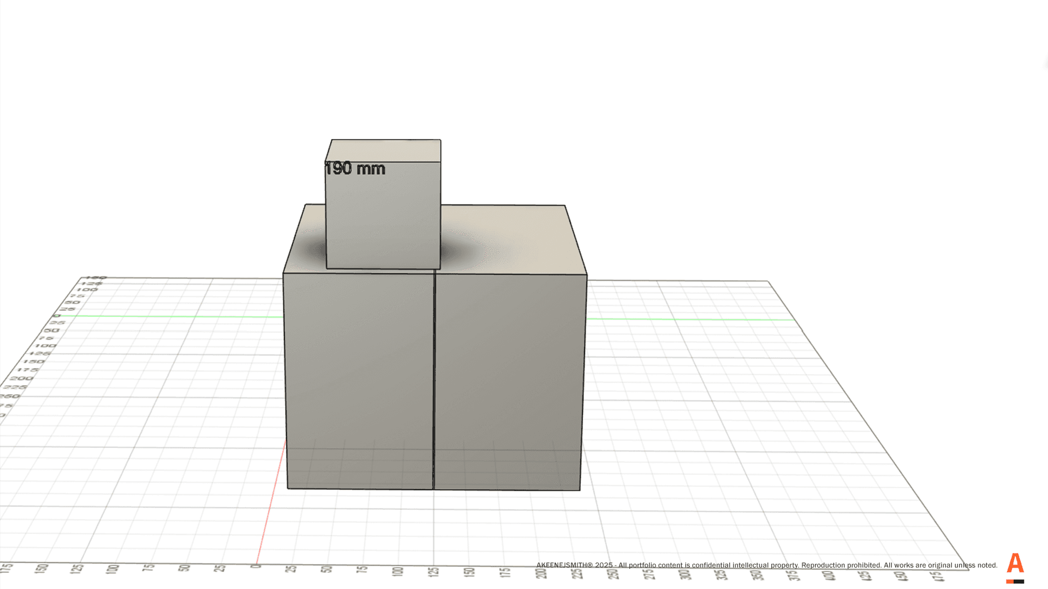Click the 0 label on the left side ruler
The height and width of the screenshot is (589, 1048).
click(56, 316)
